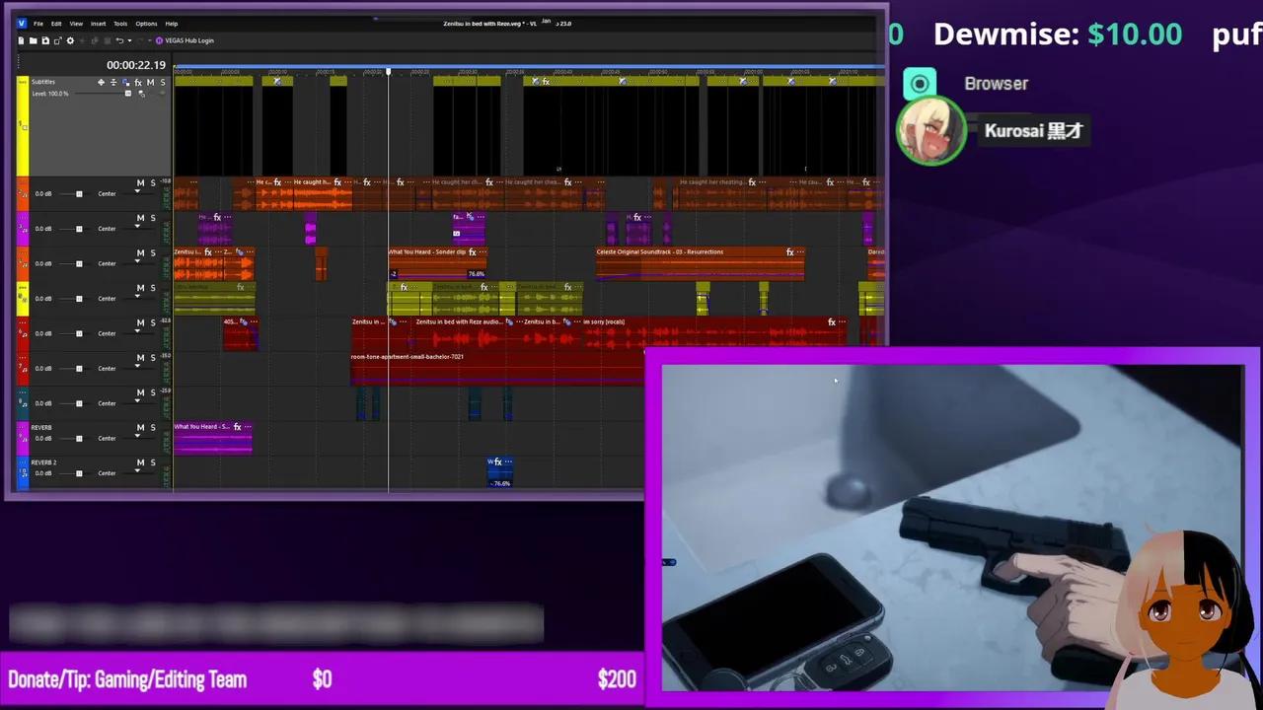Open the Help menu

(x=172, y=23)
